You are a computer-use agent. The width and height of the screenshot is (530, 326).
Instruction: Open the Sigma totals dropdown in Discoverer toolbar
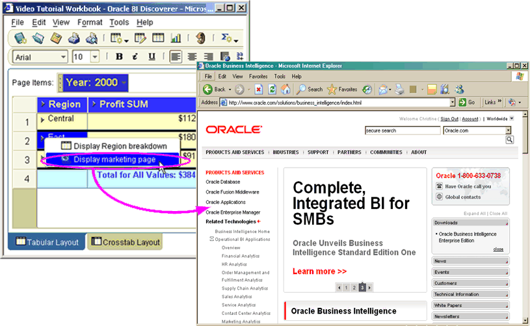236,40
